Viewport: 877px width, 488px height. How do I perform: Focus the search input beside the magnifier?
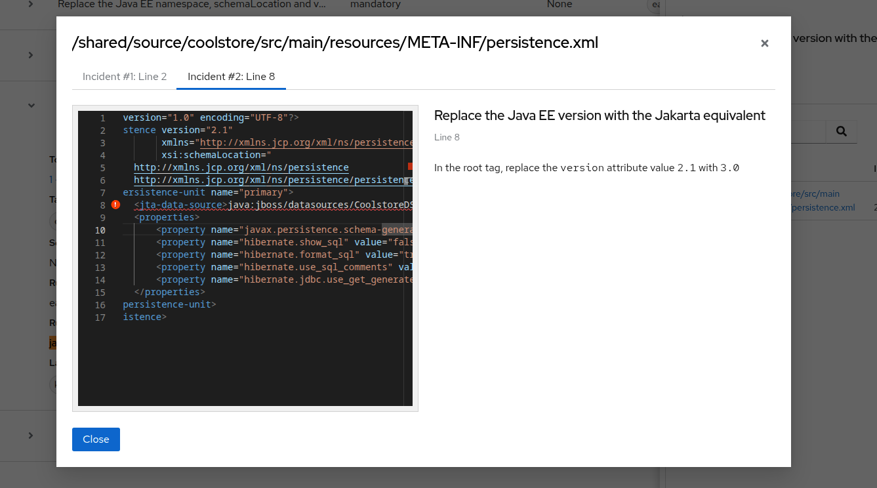tap(807, 131)
